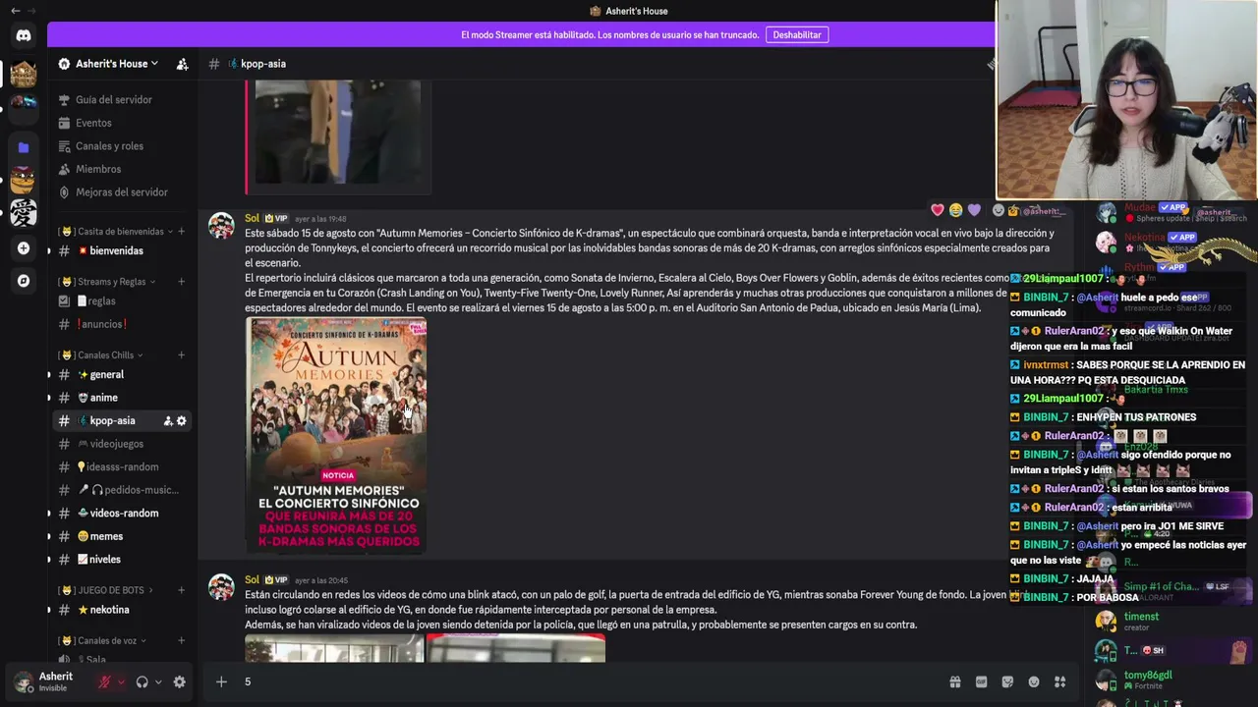
Task: Create channel in JUEGO DE BOTS
Action: point(181,590)
